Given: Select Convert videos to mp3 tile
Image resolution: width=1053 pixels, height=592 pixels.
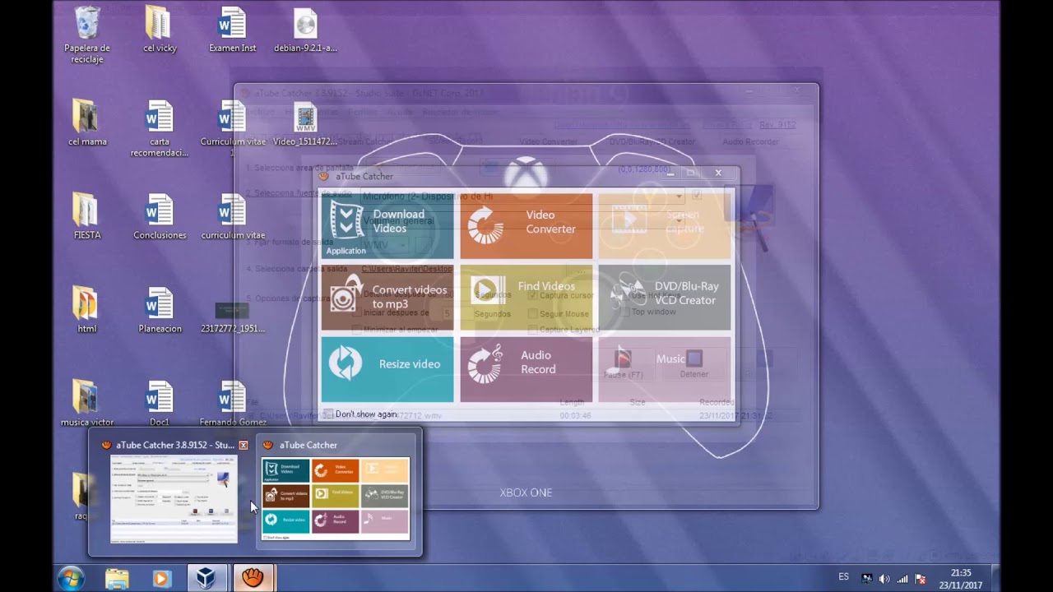Looking at the screenshot, I should (387, 297).
